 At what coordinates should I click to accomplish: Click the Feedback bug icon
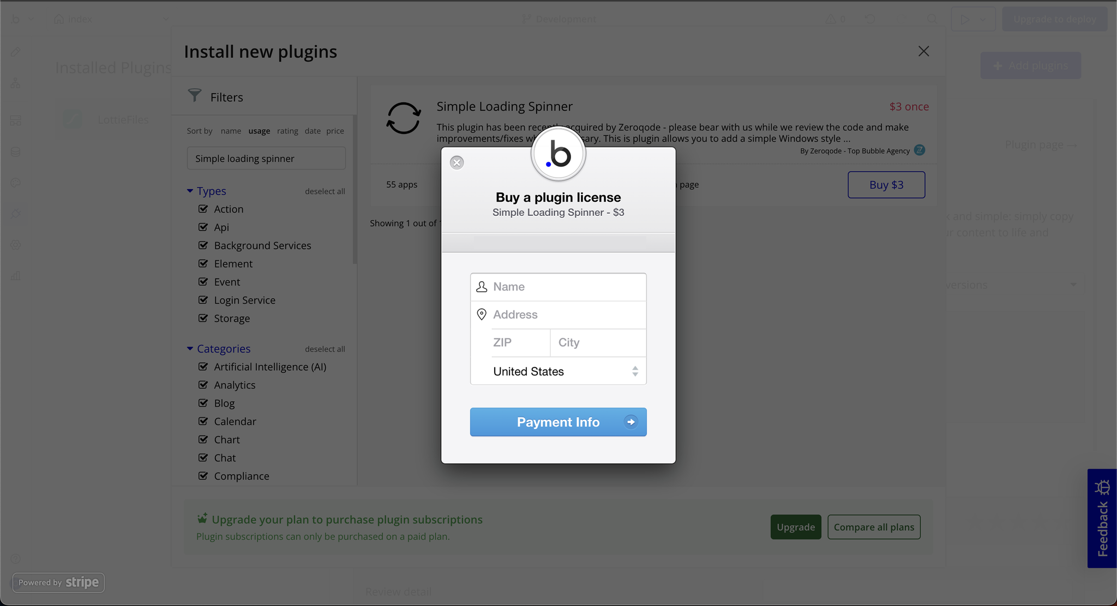coord(1102,487)
